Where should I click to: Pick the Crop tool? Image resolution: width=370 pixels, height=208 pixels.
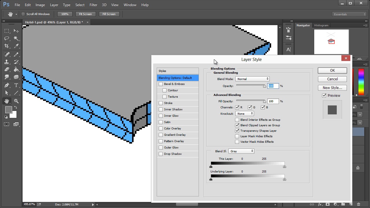(7, 46)
